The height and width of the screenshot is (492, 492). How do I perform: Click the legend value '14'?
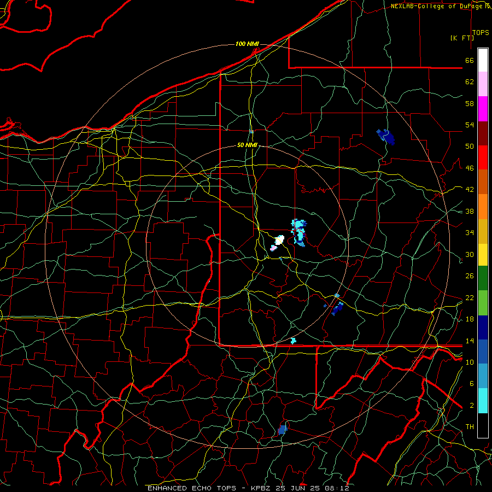(470, 341)
